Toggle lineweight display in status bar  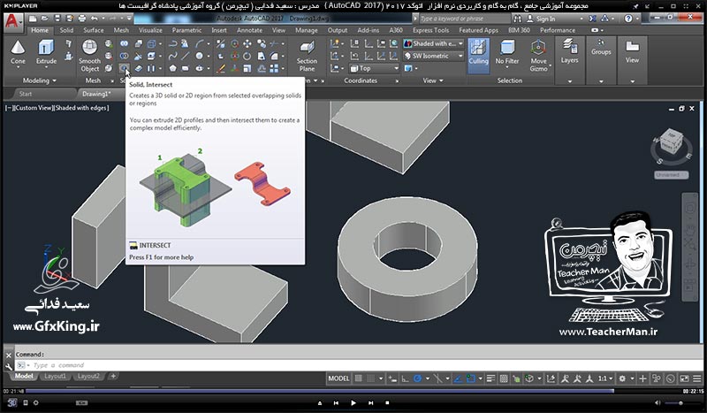pyautogui.click(x=490, y=379)
